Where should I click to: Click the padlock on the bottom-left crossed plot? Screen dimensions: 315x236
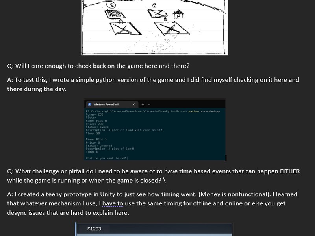[121, 22]
